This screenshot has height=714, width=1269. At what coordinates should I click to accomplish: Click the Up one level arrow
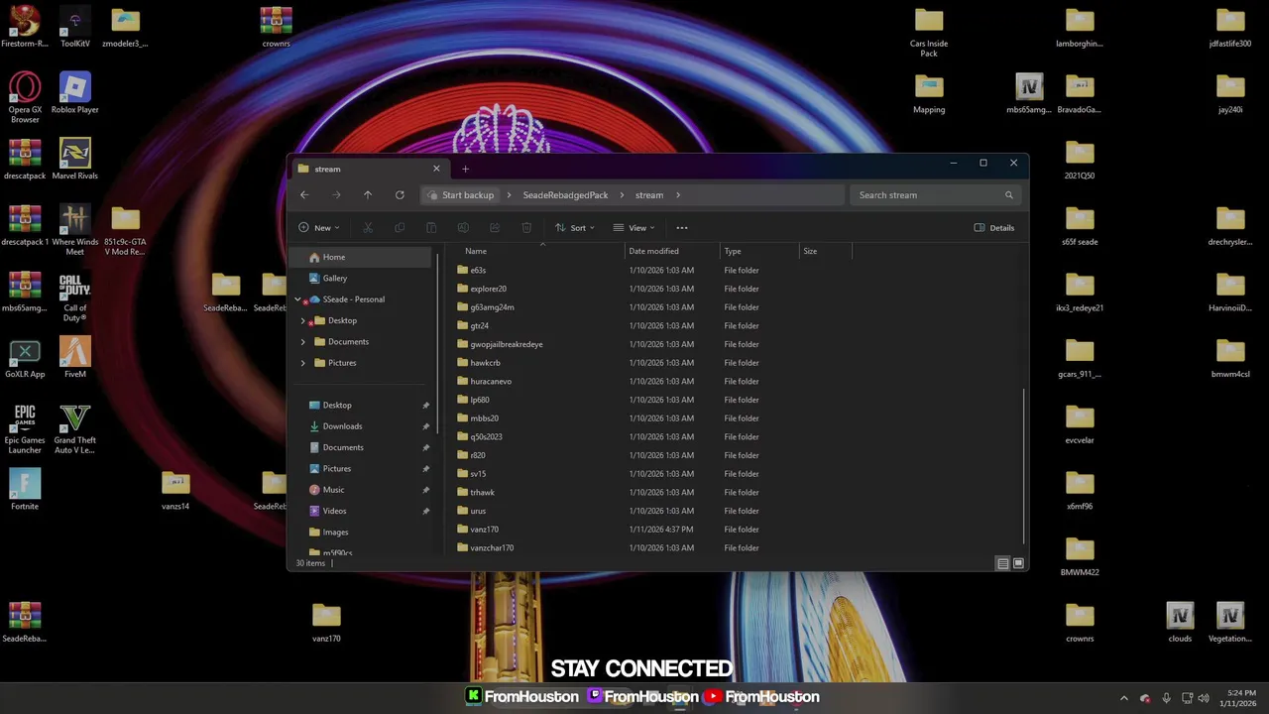[x=368, y=195]
